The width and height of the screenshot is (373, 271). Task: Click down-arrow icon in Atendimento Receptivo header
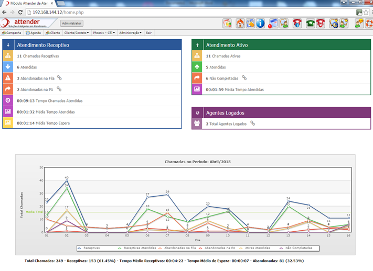(8, 45)
